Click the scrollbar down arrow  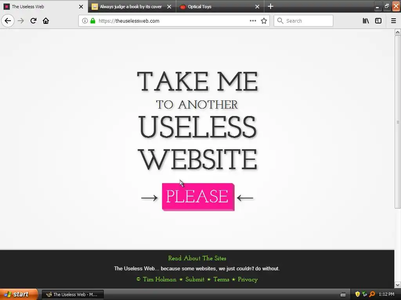coord(397,285)
